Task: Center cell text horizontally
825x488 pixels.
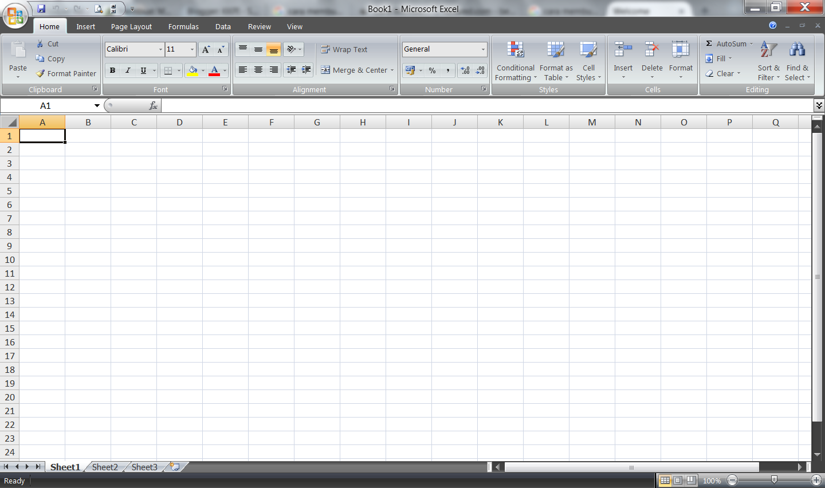Action: pyautogui.click(x=258, y=70)
